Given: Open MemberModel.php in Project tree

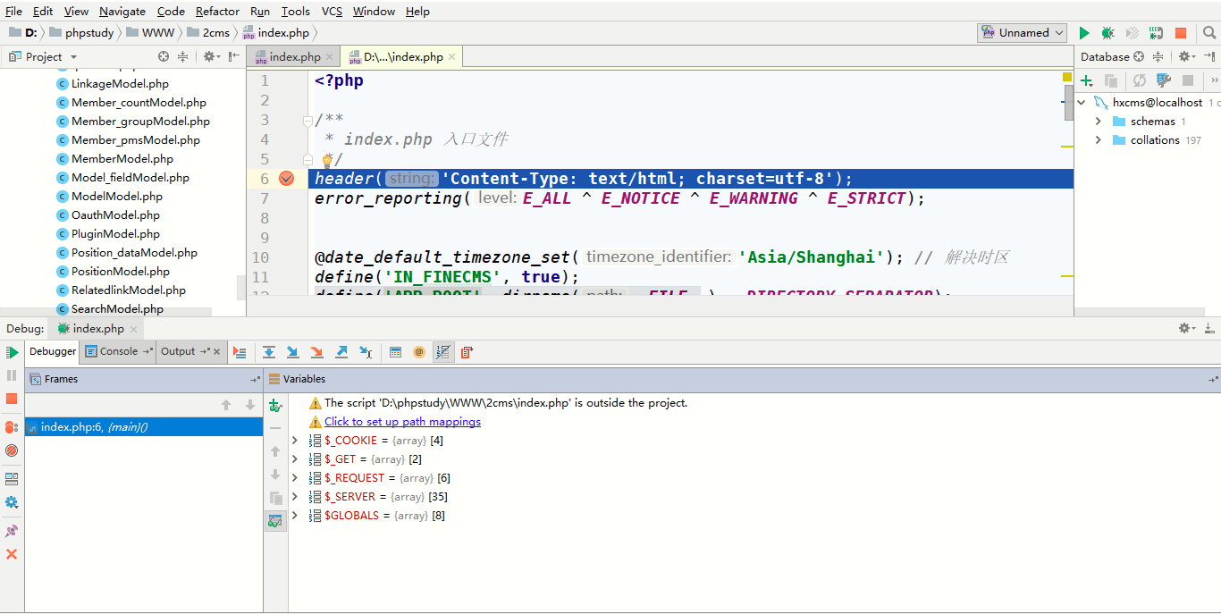Looking at the screenshot, I should pyautogui.click(x=123, y=159).
